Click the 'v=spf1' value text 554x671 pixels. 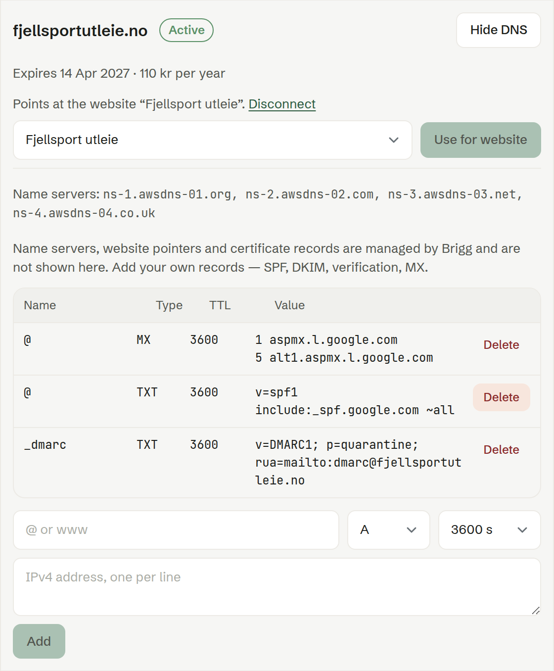[277, 392]
